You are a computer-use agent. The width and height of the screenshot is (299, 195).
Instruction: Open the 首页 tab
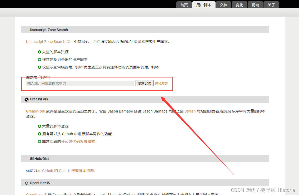pos(184,5)
